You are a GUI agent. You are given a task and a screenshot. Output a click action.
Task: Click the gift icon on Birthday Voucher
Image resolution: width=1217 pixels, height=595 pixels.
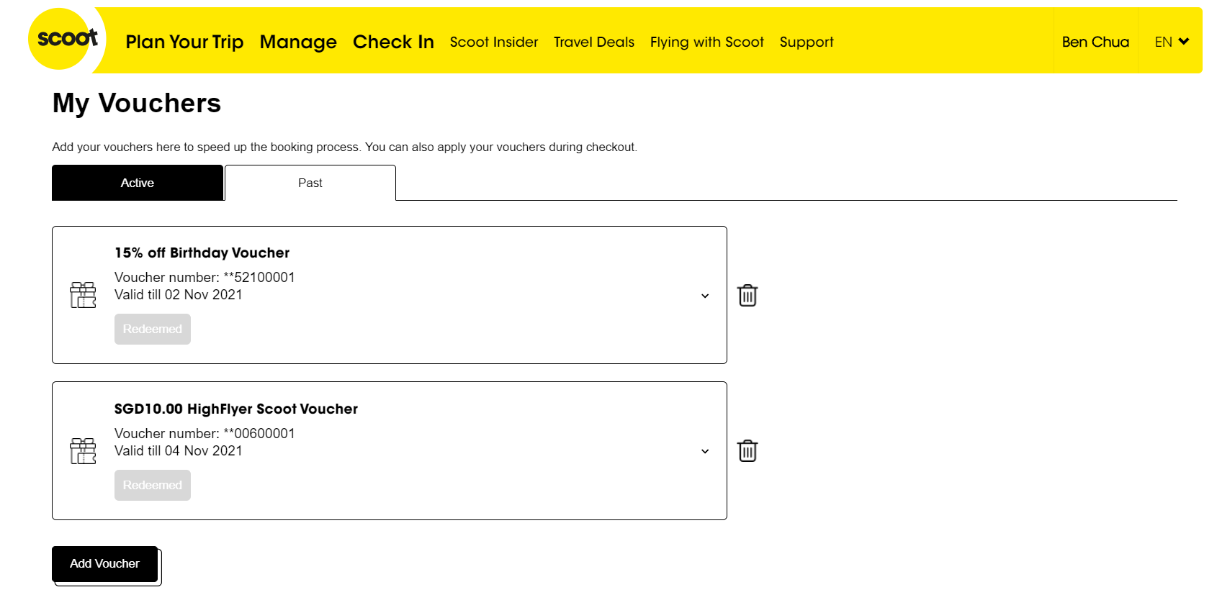click(83, 295)
